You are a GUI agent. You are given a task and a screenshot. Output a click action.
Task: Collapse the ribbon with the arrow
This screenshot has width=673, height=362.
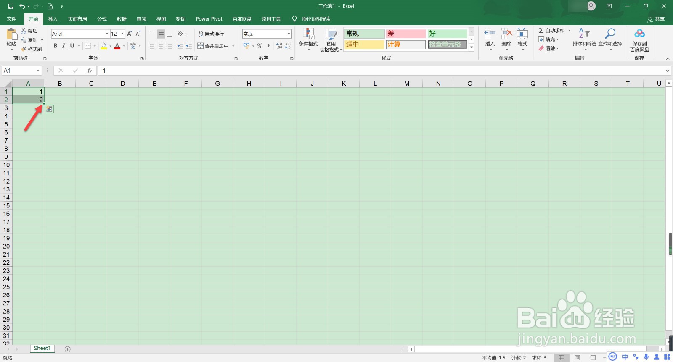pos(668,59)
